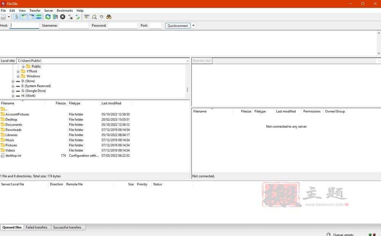Sort remote files by Permissions column
The width and height of the screenshot is (381, 236).
click(312, 111)
